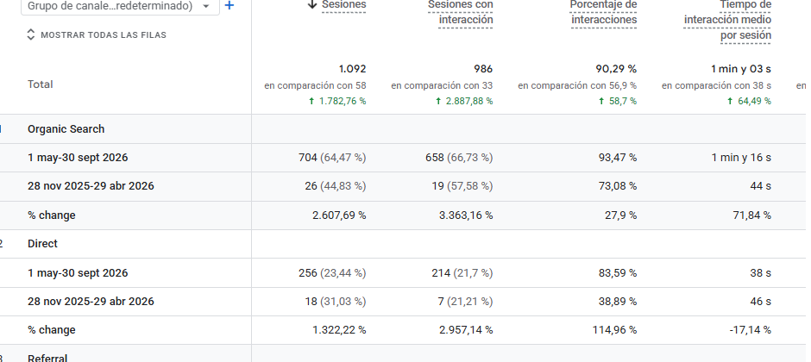Image resolution: width=811 pixels, height=362 pixels.
Task: Click the 38,89 % engagement rate cell
Action: click(x=618, y=302)
